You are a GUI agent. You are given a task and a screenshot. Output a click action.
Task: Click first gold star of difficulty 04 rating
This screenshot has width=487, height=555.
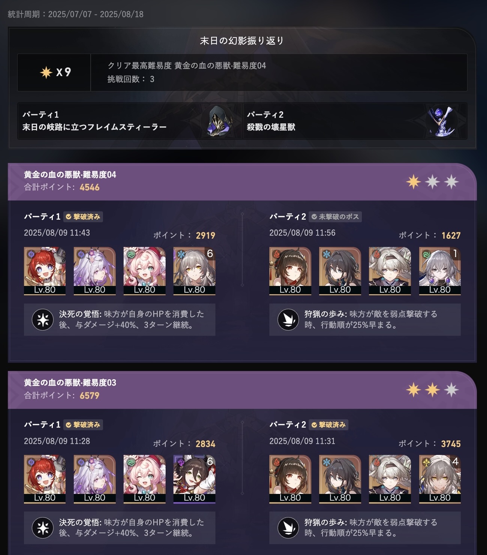(x=414, y=182)
